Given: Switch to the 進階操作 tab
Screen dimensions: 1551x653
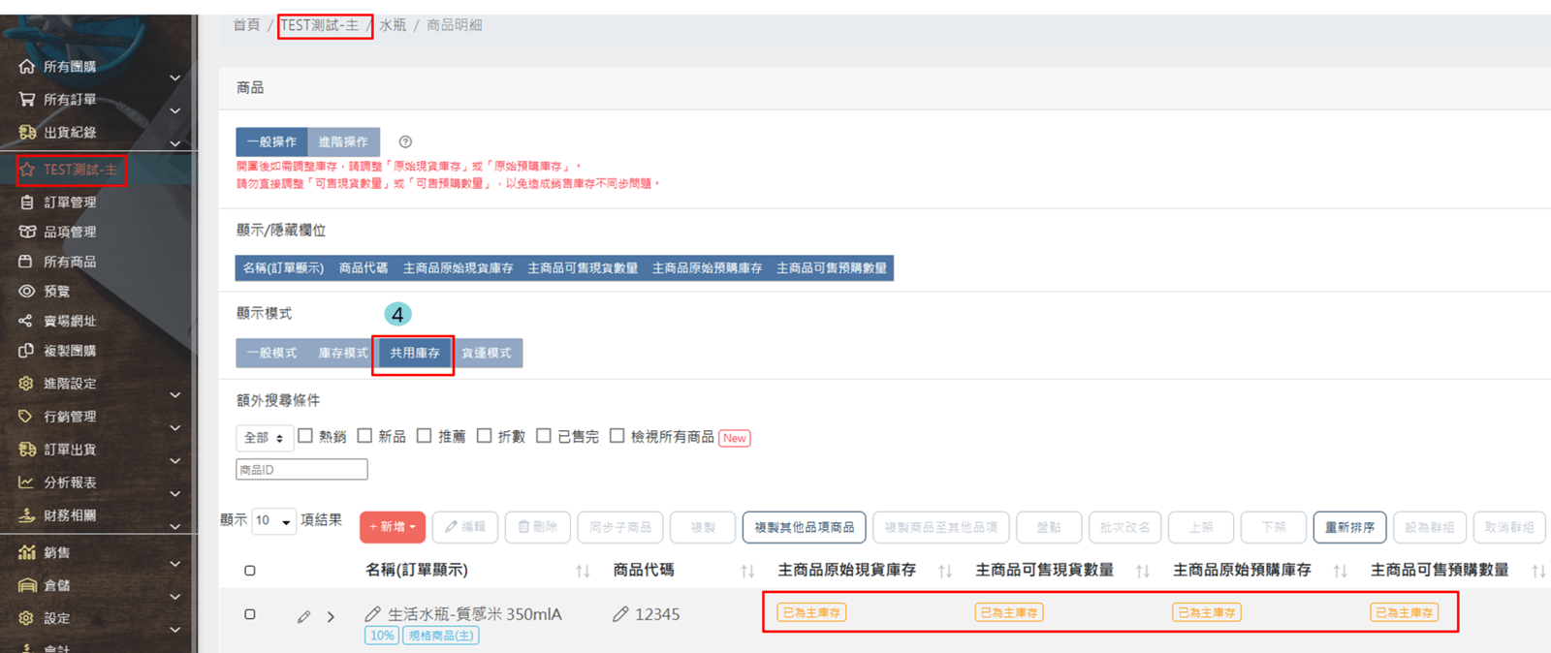Looking at the screenshot, I should pos(343,141).
